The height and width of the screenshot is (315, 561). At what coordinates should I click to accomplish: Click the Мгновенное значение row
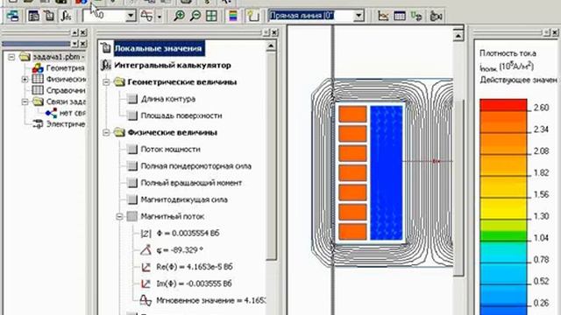coord(211,300)
